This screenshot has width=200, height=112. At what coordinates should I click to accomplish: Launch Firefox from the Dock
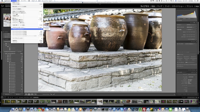(x=43, y=109)
